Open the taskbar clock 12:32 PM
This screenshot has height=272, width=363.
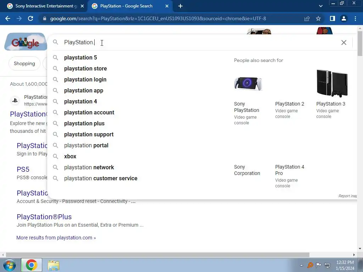point(345,265)
